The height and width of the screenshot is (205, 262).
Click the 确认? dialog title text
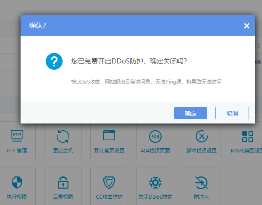37,26
